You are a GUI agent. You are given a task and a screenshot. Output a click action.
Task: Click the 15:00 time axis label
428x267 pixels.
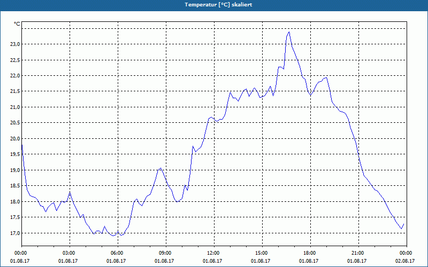coord(262,253)
